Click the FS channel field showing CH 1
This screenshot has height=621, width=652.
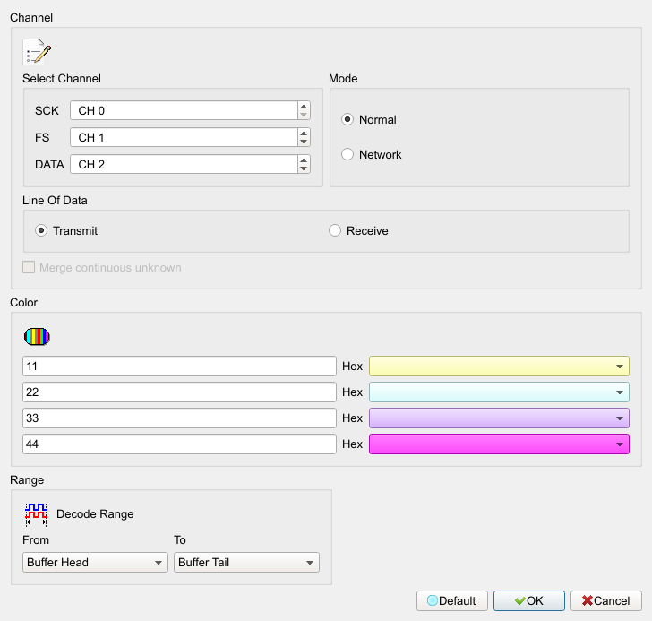point(184,137)
